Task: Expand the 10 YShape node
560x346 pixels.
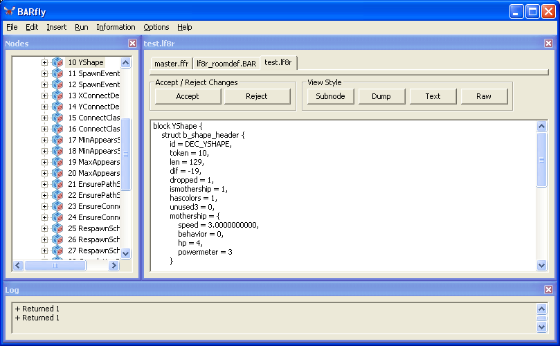Action: click(x=44, y=62)
